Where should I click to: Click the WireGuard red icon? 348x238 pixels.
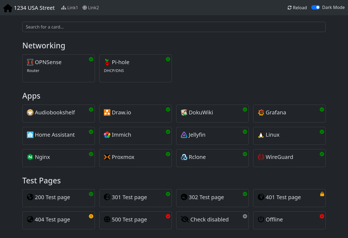point(261,157)
